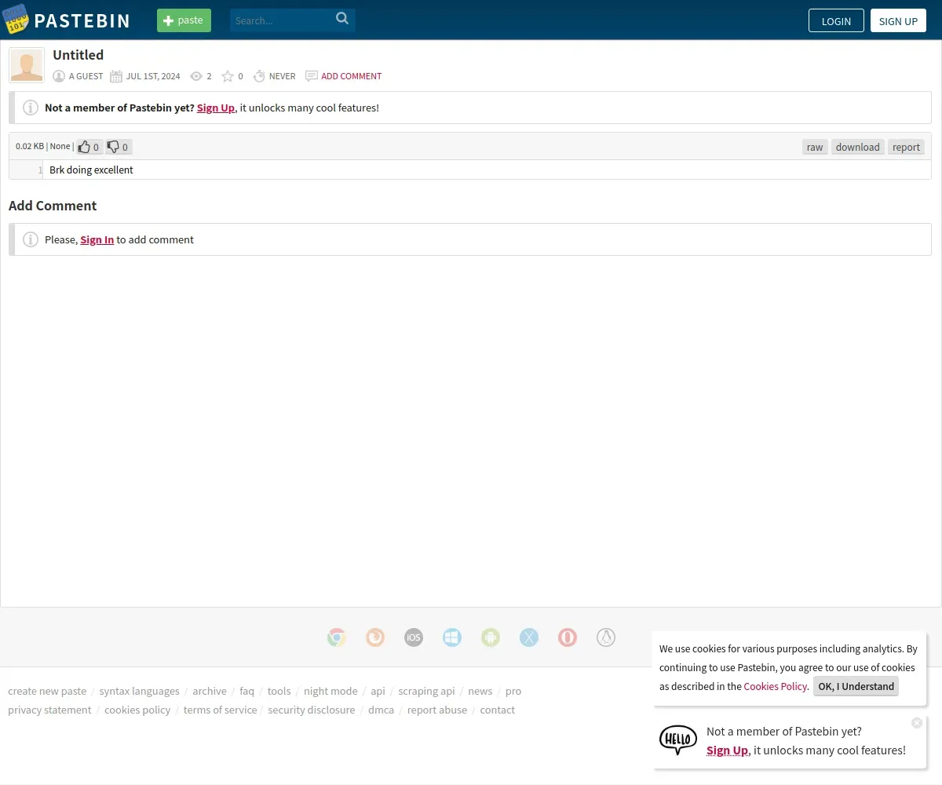942x785 pixels.
Task: Click the guest avatar thumbnail
Action: tap(27, 65)
